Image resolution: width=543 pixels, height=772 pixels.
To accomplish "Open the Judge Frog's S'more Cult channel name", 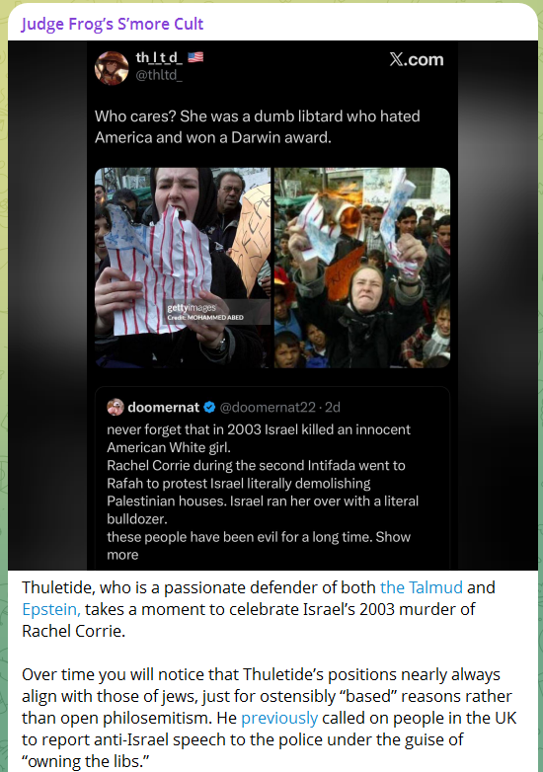I will pyautogui.click(x=113, y=24).
